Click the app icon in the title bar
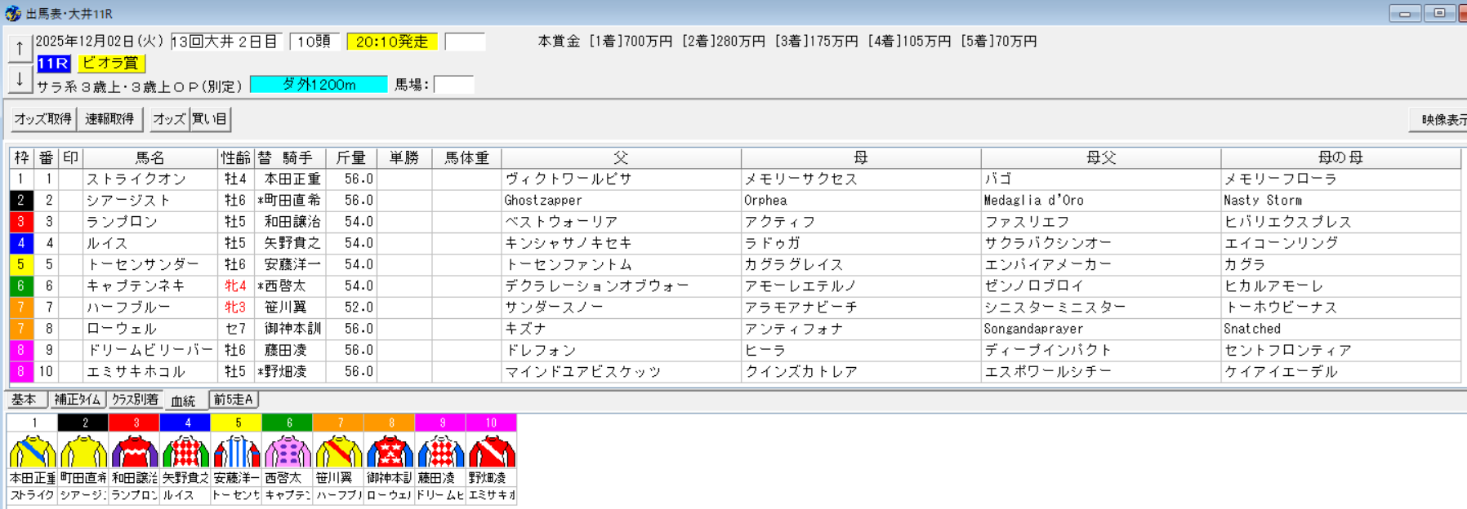 (13, 14)
